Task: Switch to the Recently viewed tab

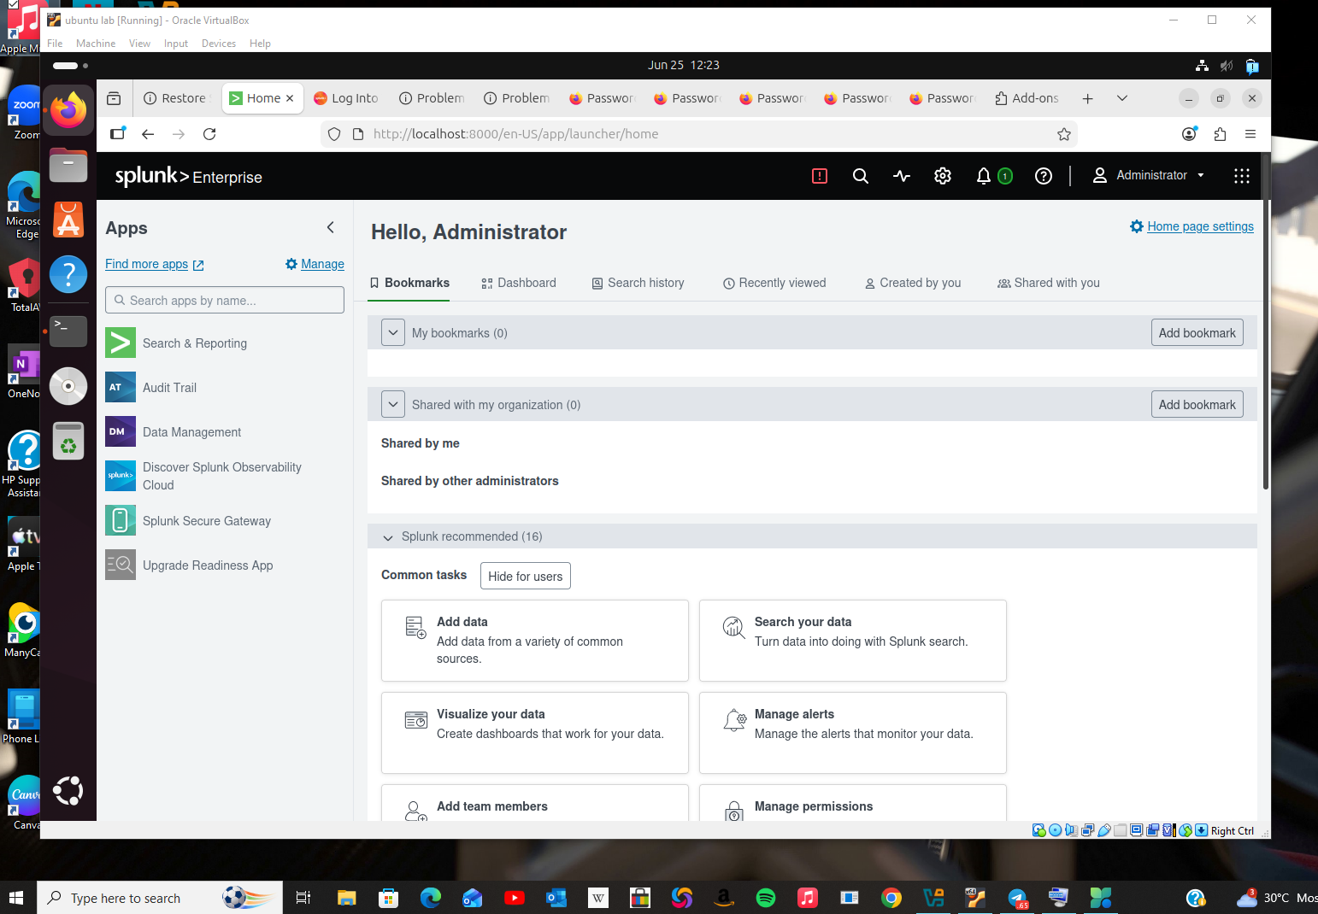Action: tap(774, 283)
